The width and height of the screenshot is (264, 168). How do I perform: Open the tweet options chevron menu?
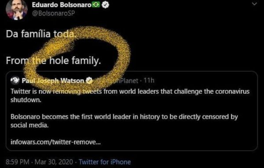(x=254, y=4)
